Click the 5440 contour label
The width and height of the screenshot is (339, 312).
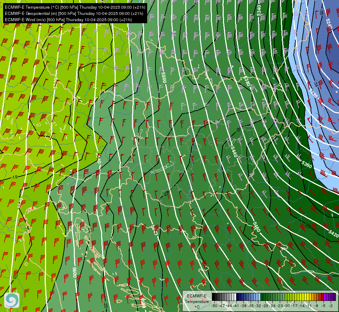coord(234,151)
